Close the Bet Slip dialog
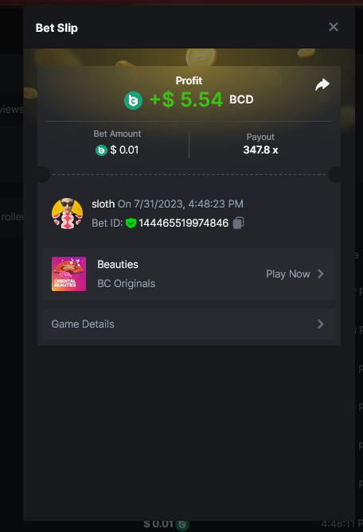Image resolution: width=363 pixels, height=532 pixels. point(334,27)
